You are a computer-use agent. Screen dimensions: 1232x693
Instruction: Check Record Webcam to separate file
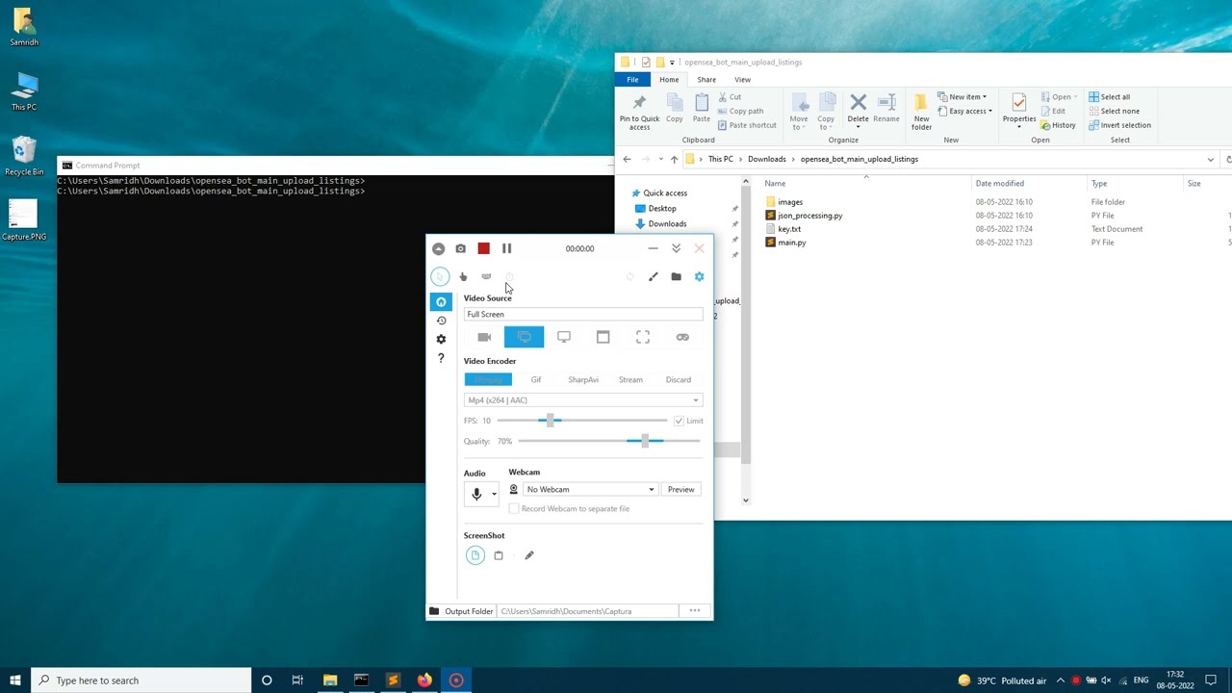(x=514, y=508)
